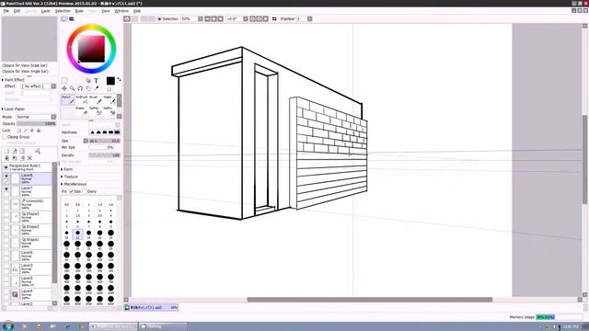Open the View menu
The image size is (589, 331).
coord(106,11)
